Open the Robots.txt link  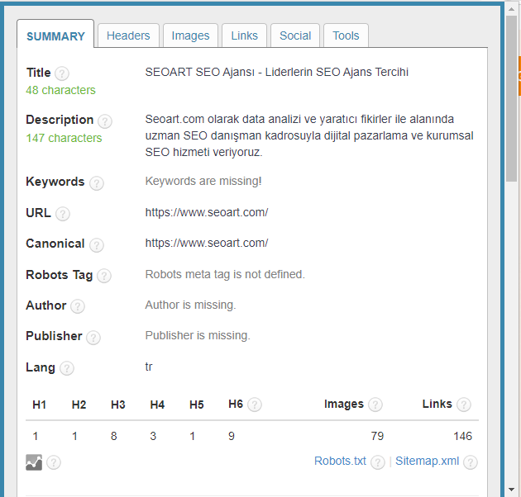point(340,461)
